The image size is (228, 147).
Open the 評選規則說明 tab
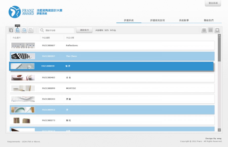(157, 20)
